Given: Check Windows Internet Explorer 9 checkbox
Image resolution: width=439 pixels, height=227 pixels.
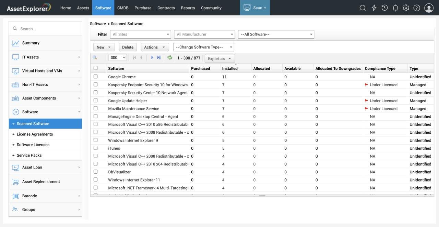Looking at the screenshot, I should pyautogui.click(x=96, y=140).
